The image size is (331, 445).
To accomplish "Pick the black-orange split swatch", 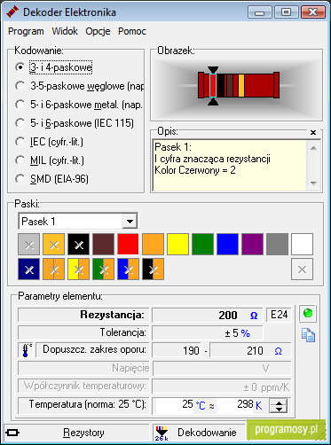I will coord(153,269).
